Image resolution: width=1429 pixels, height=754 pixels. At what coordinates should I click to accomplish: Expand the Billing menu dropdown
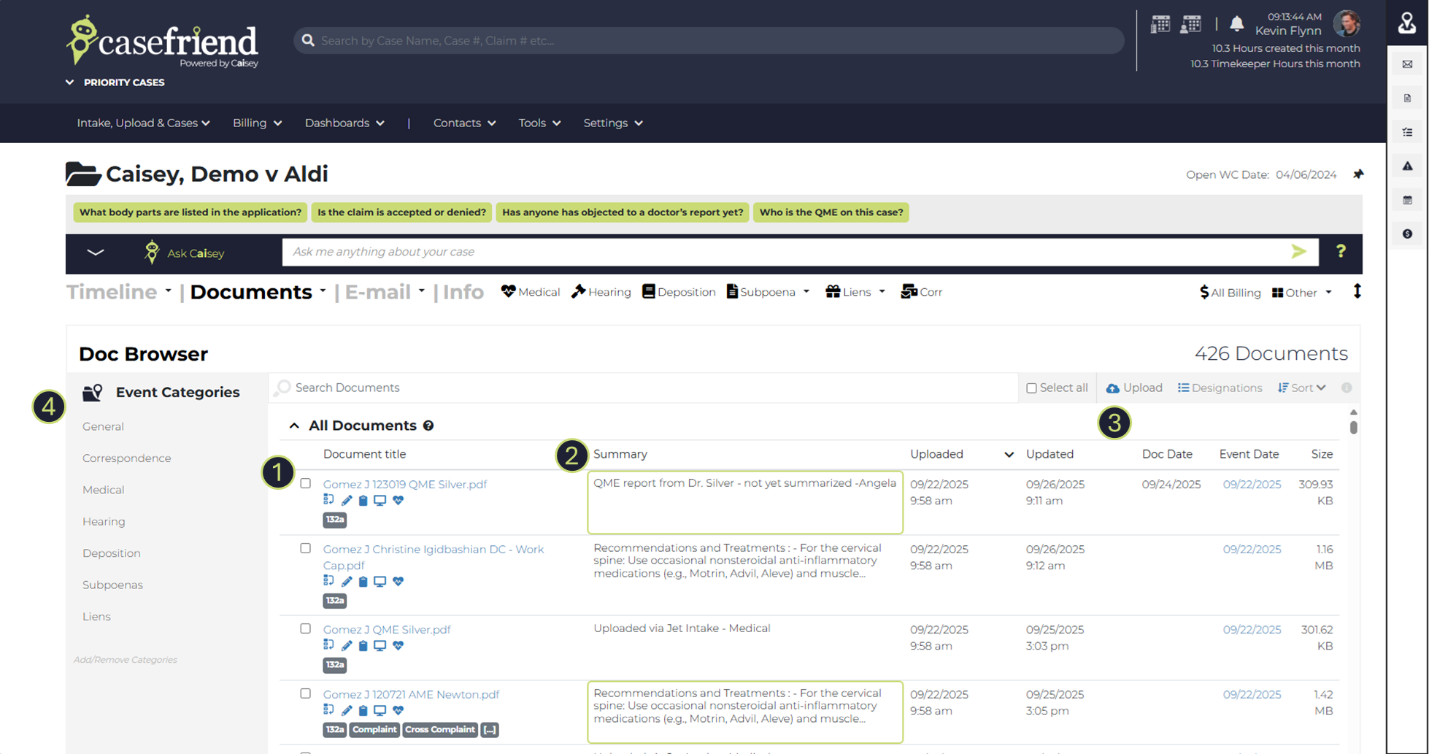(257, 123)
